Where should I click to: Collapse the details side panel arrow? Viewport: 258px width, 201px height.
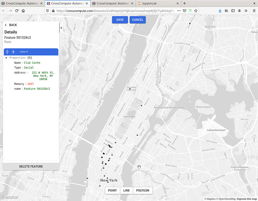[61, 28]
